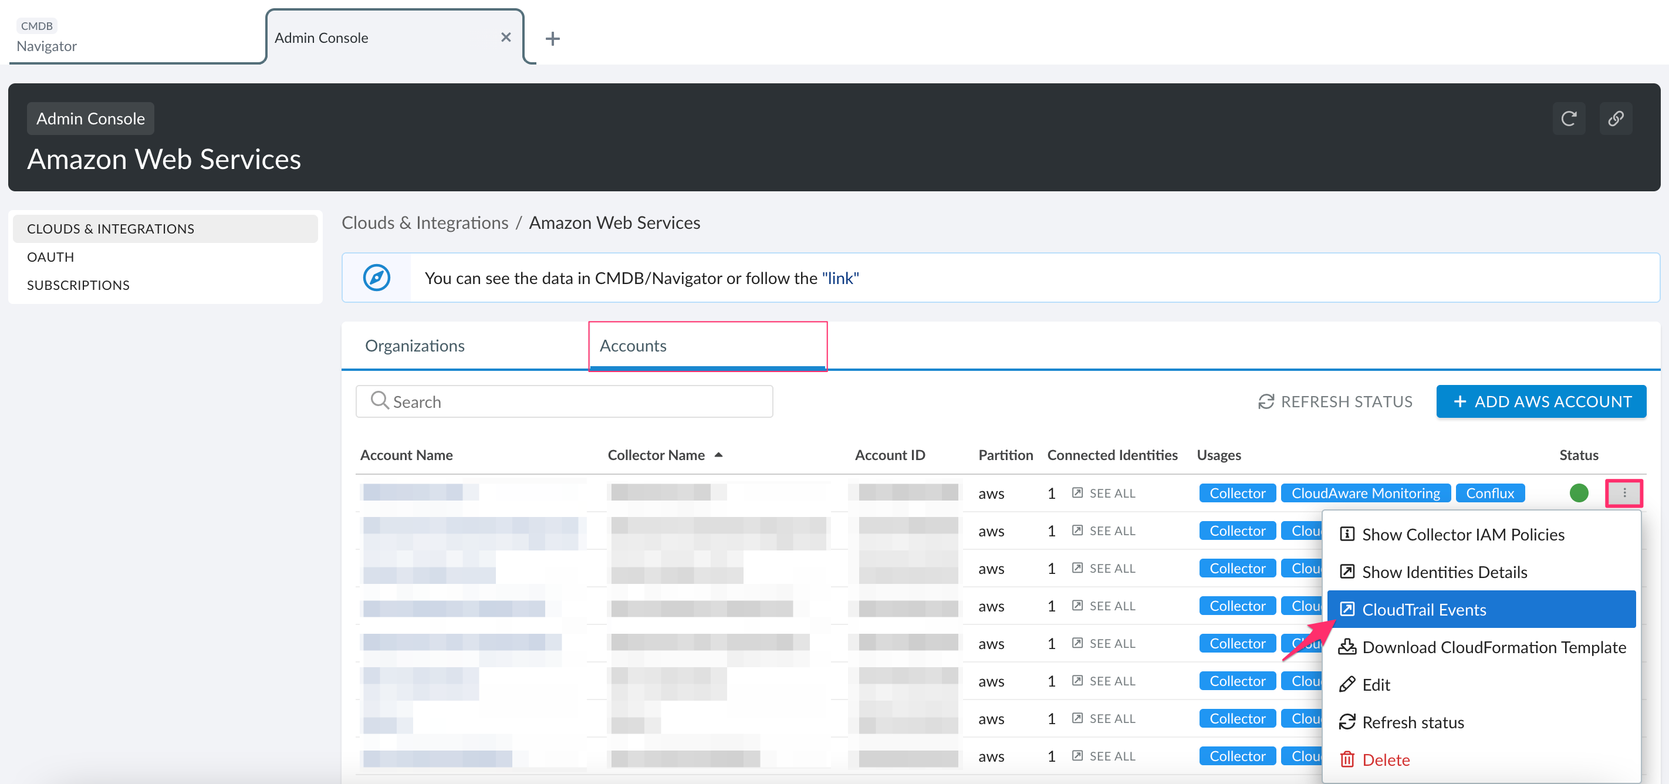Viewport: 1669px width, 784px height.
Task: Click the refresh icon in the dark header
Action: point(1569,119)
